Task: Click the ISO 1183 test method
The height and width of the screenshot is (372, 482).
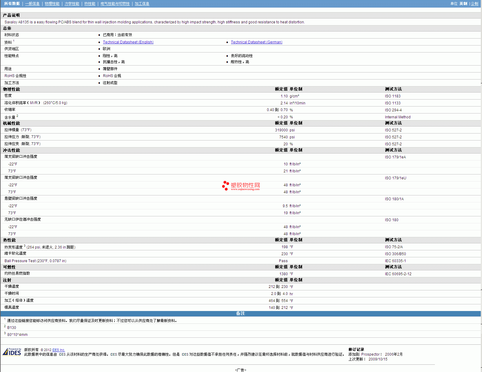Action: [x=393, y=96]
